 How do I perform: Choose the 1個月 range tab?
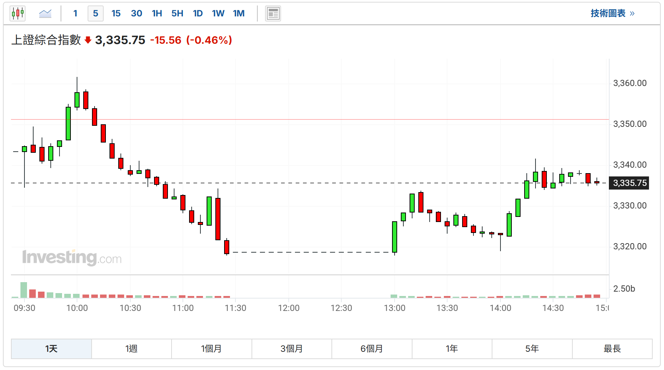pyautogui.click(x=212, y=349)
